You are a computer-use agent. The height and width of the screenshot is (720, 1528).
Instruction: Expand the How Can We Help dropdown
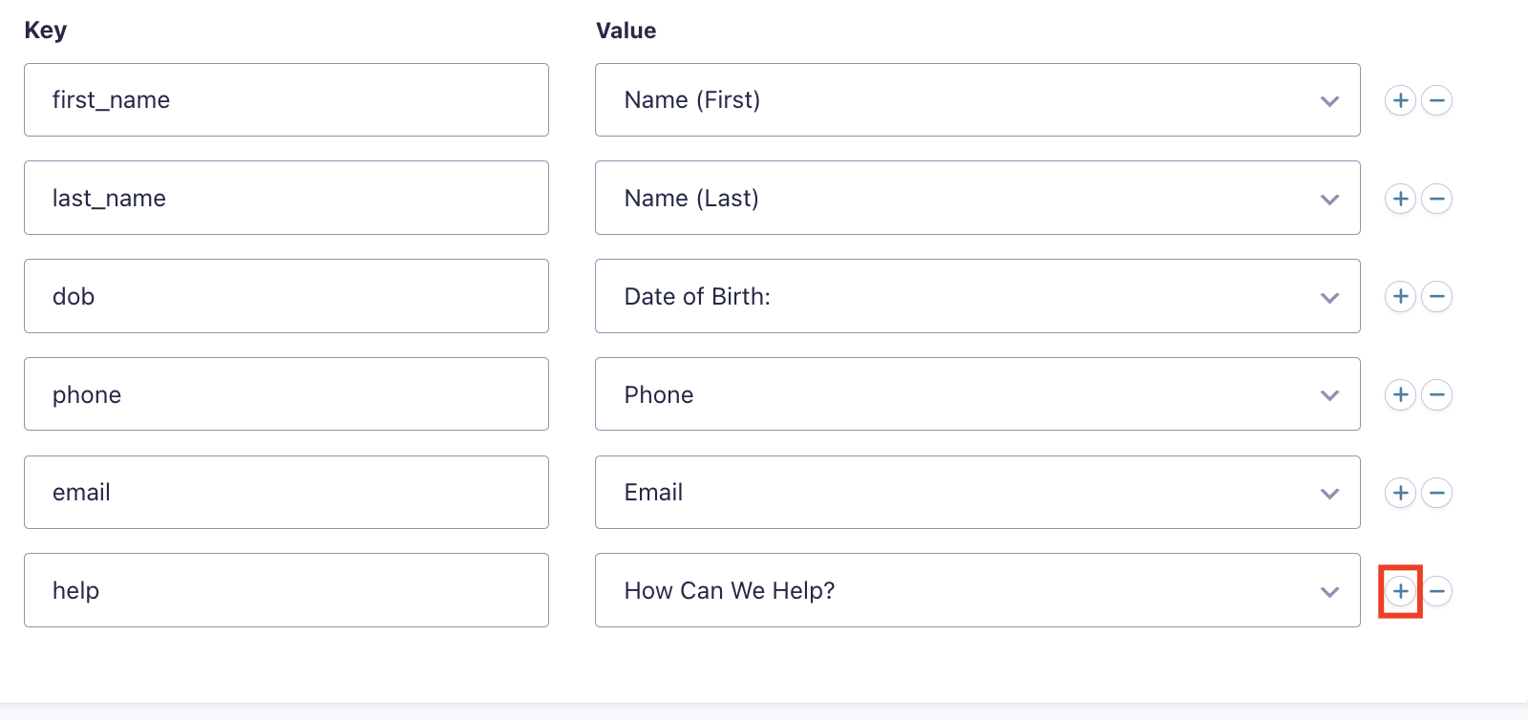(977, 591)
